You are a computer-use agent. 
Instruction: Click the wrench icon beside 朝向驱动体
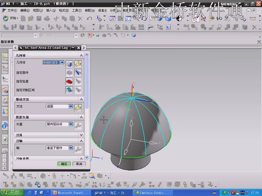(x=78, y=126)
